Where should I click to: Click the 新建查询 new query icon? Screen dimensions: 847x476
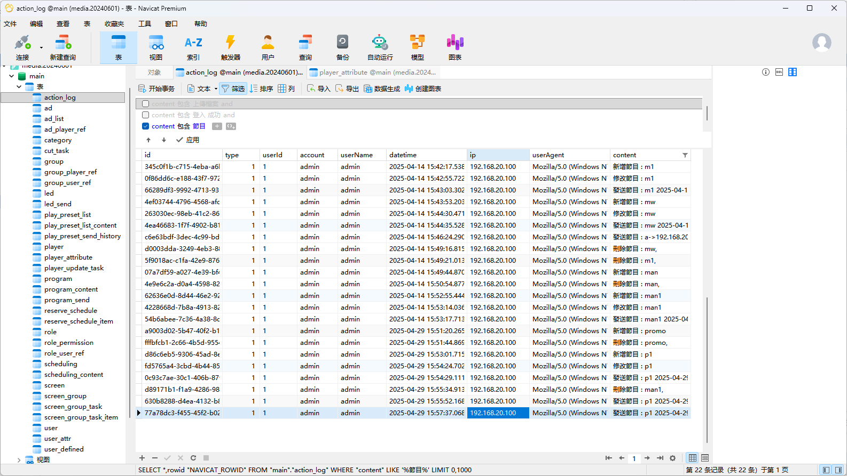click(62, 47)
